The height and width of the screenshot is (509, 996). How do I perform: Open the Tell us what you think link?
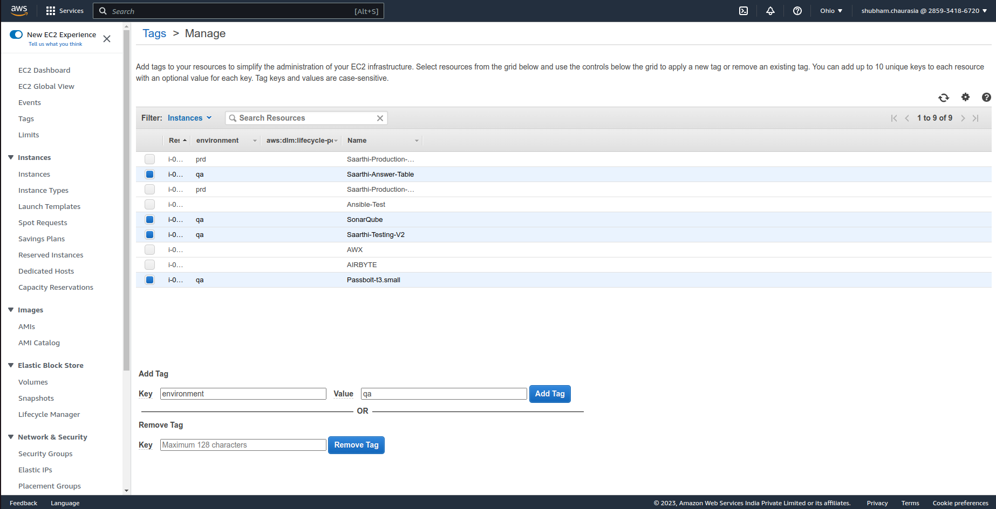[x=56, y=44]
